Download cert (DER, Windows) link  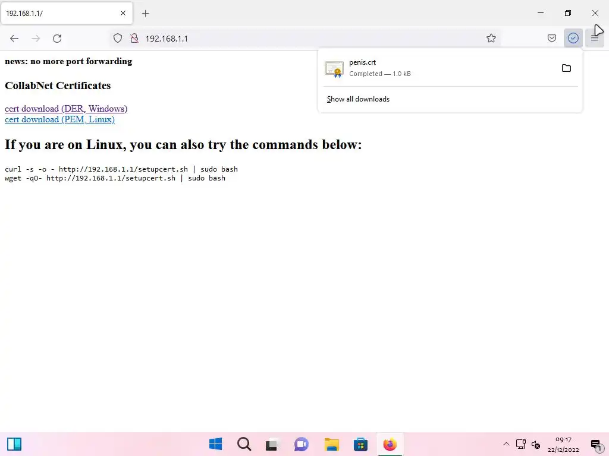(x=66, y=109)
